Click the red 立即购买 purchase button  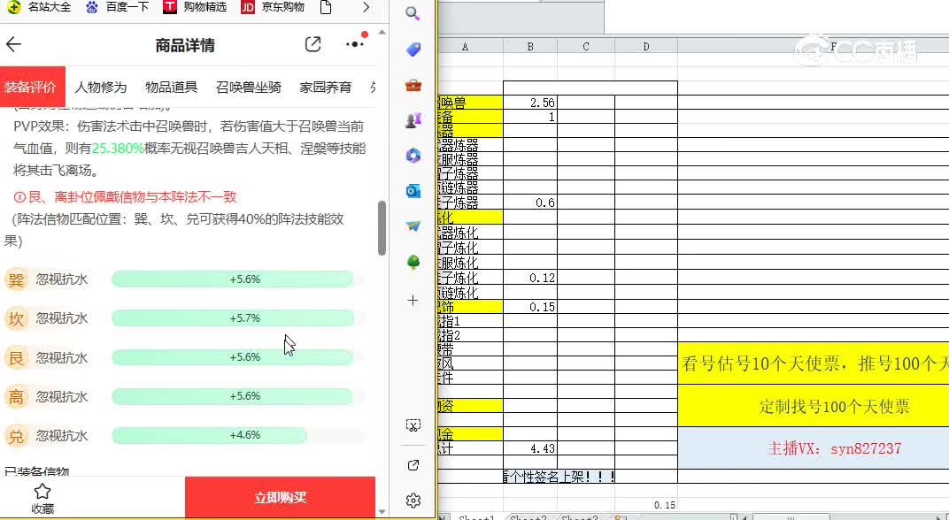click(x=282, y=497)
